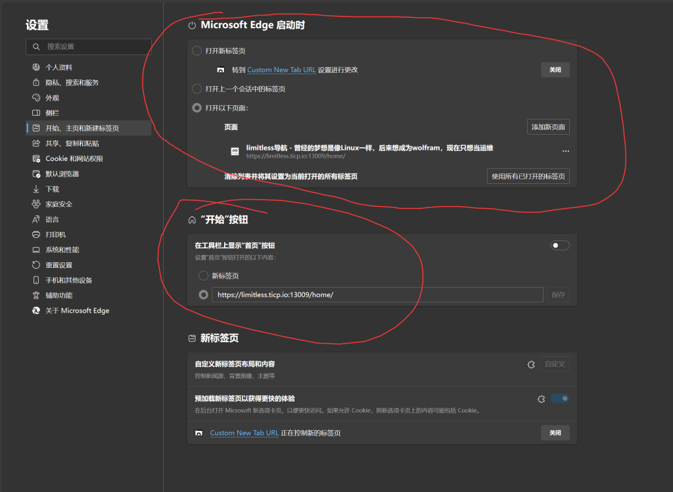Click the icon next to 开始、主页和新建标签页
673x492 pixels.
(36, 128)
